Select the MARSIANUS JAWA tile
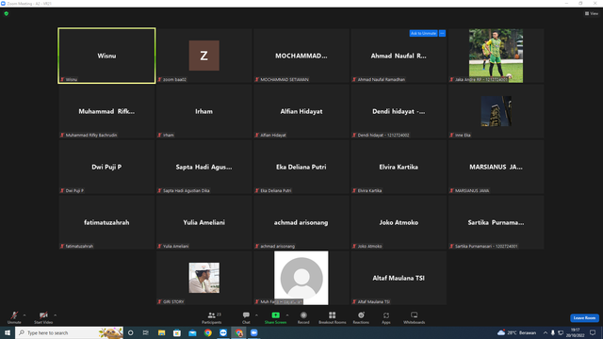The image size is (603, 339). tap(497, 167)
